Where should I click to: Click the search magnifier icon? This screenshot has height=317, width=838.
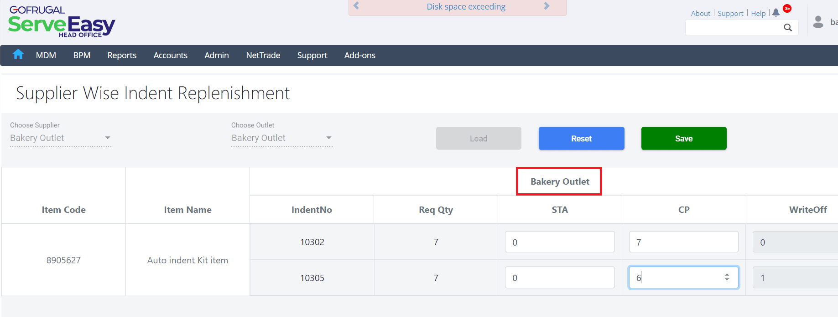click(x=788, y=28)
